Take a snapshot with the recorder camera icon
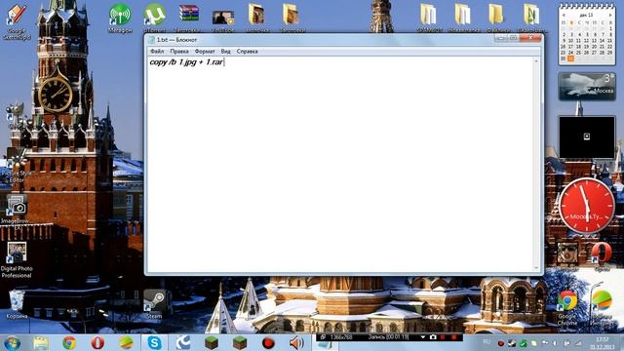 coord(433,337)
